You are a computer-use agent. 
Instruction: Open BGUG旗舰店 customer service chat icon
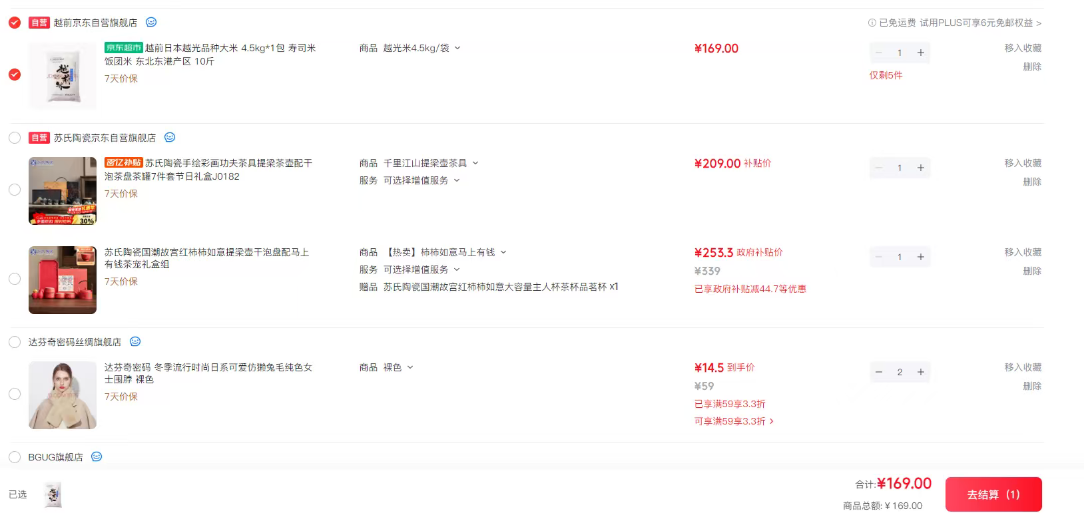coord(97,456)
